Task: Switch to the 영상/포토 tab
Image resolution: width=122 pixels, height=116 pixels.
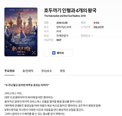Action: tap(47, 71)
